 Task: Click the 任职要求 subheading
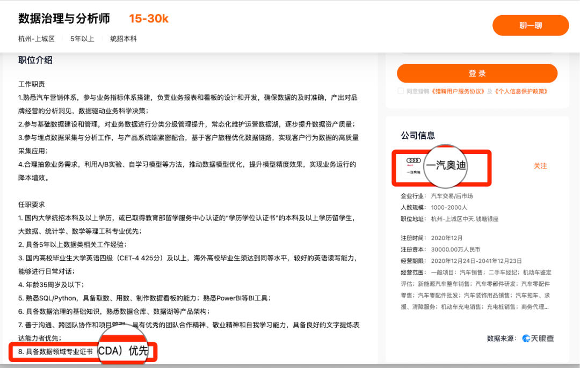[x=32, y=205]
